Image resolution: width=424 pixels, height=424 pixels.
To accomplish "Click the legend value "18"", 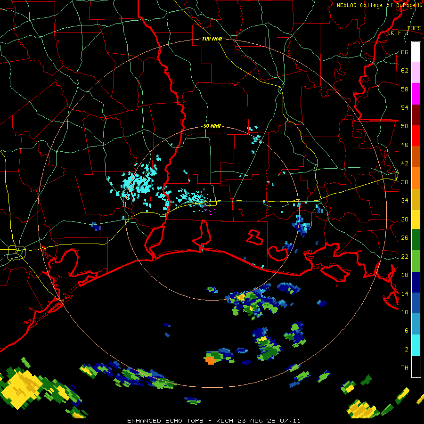I will click(405, 275).
